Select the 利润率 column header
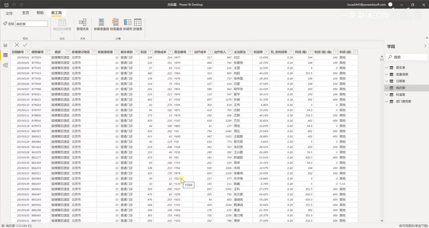This screenshot has height=228, width=429. [x=258, y=52]
